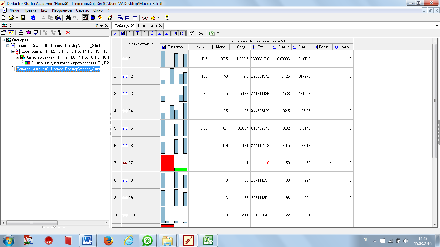Image resolution: width=440 pixels, height=247 pixels.
Task: Switch to the Таблица tab
Action: pos(121,26)
